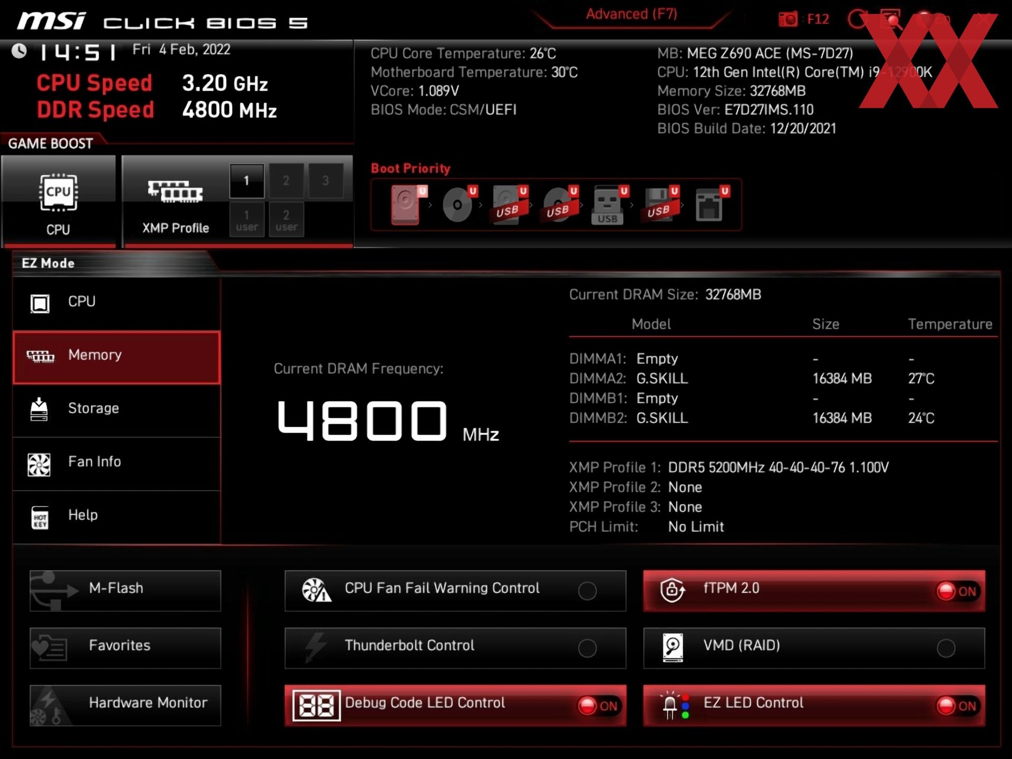Click the Temperature column header
Viewport: 1012px width, 759px height.
(x=950, y=324)
